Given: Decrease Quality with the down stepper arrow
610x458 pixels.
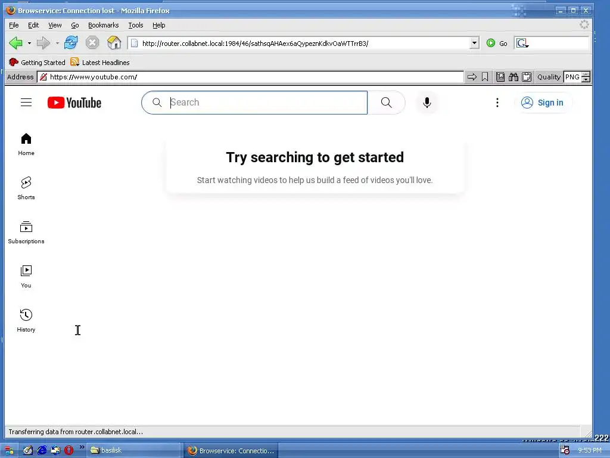Looking at the screenshot, I should tap(586, 79).
